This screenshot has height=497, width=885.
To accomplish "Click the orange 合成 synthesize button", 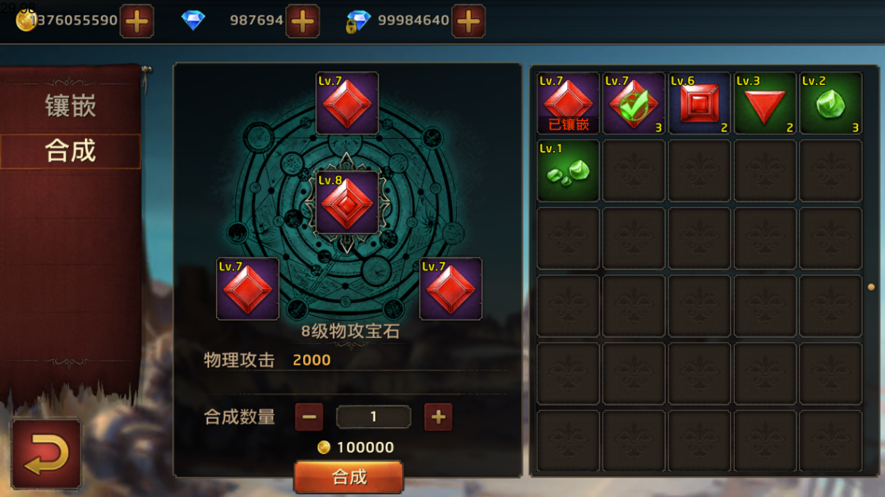I will click(x=348, y=477).
